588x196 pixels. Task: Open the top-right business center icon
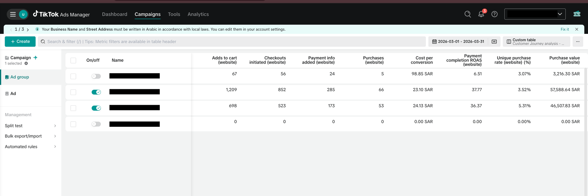click(577, 14)
